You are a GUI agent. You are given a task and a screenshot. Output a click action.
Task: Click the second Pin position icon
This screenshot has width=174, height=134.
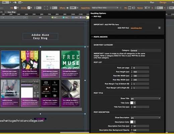(133, 8)
